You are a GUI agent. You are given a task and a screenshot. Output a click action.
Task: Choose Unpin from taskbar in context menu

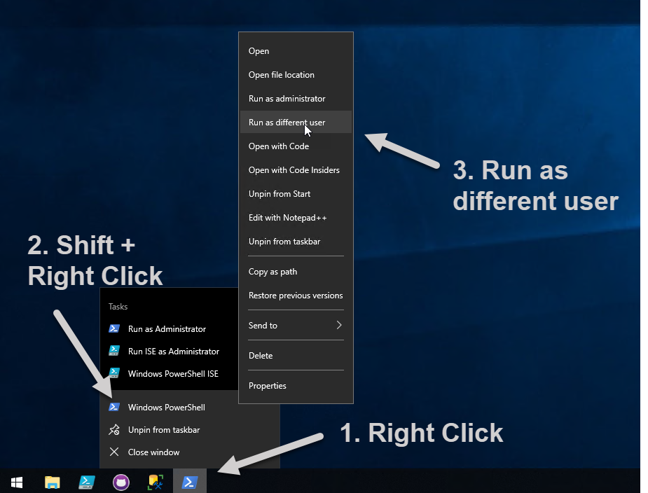coord(296,242)
